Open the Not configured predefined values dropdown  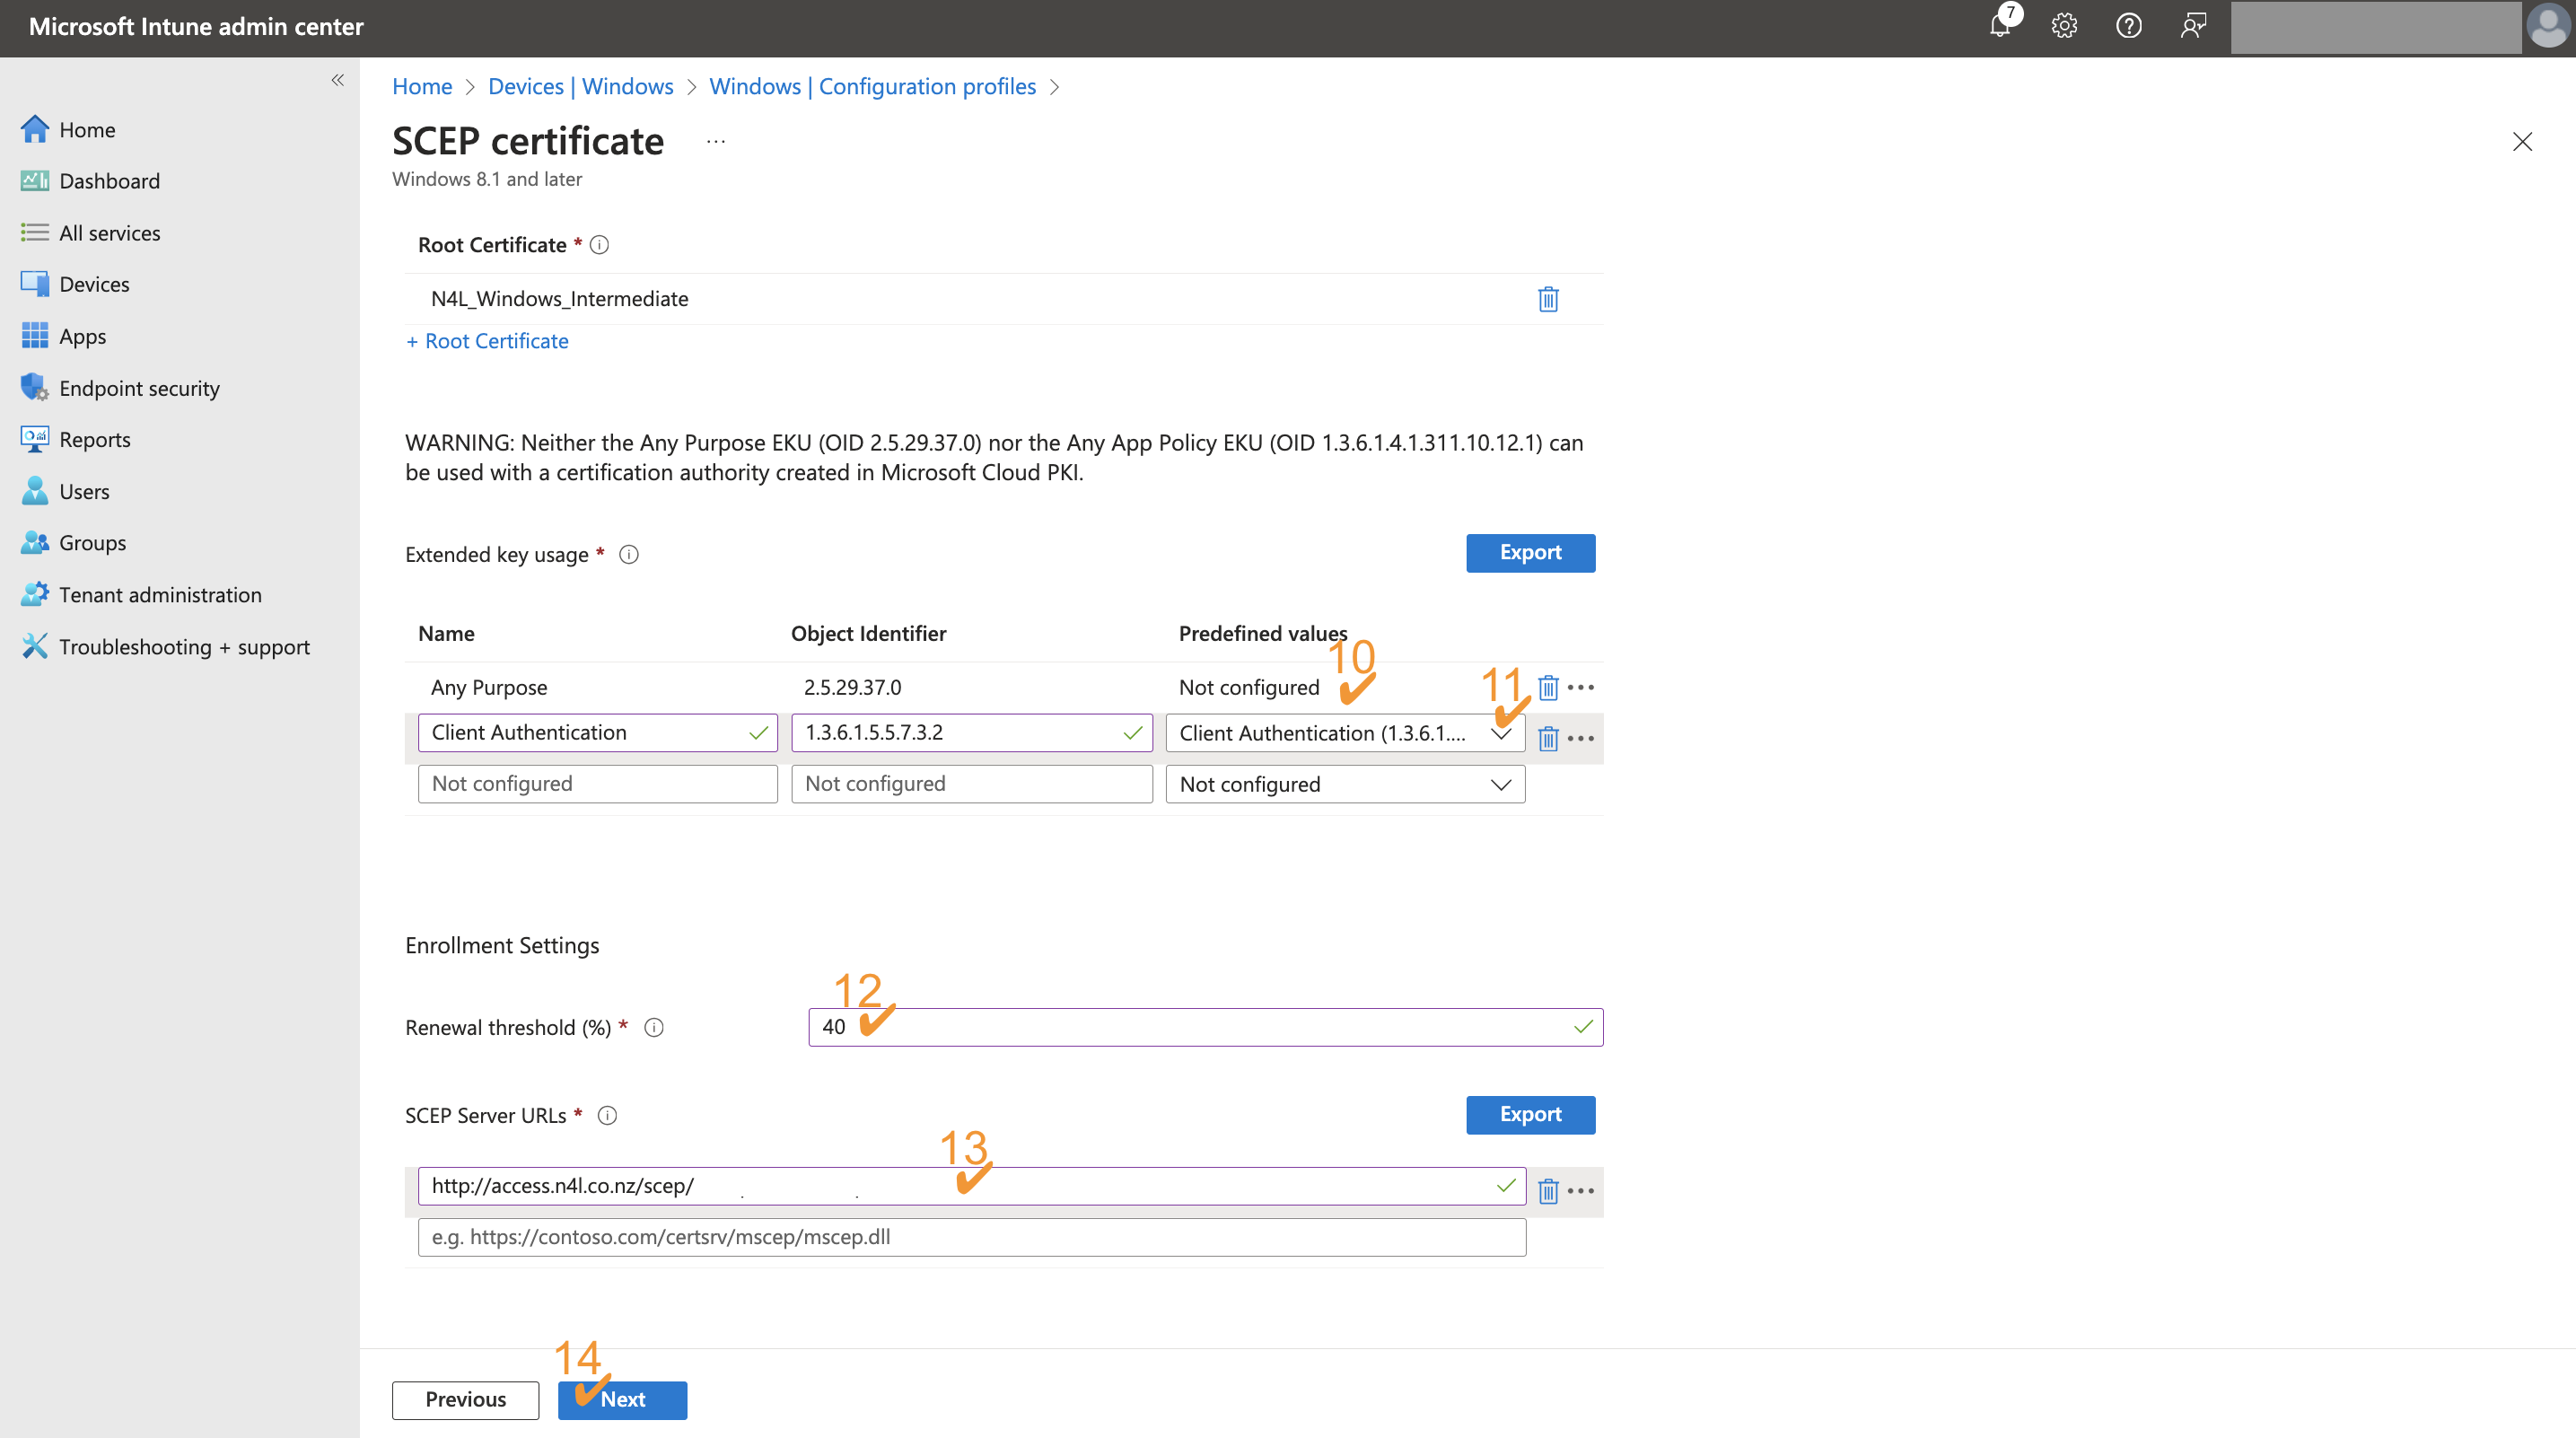[1500, 784]
